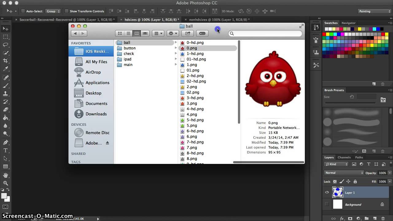393x221 pixels.
Task: Select the Pen tool
Action: pyautogui.click(x=6, y=142)
